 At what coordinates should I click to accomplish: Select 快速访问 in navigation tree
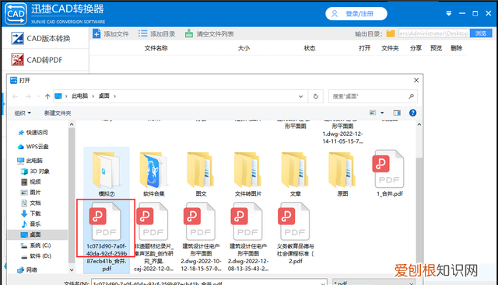[x=33, y=133]
